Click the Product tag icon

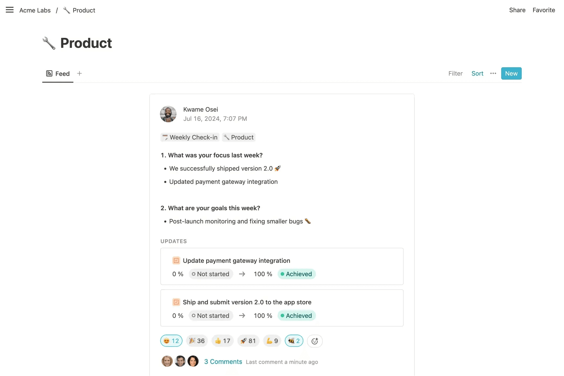click(x=226, y=137)
